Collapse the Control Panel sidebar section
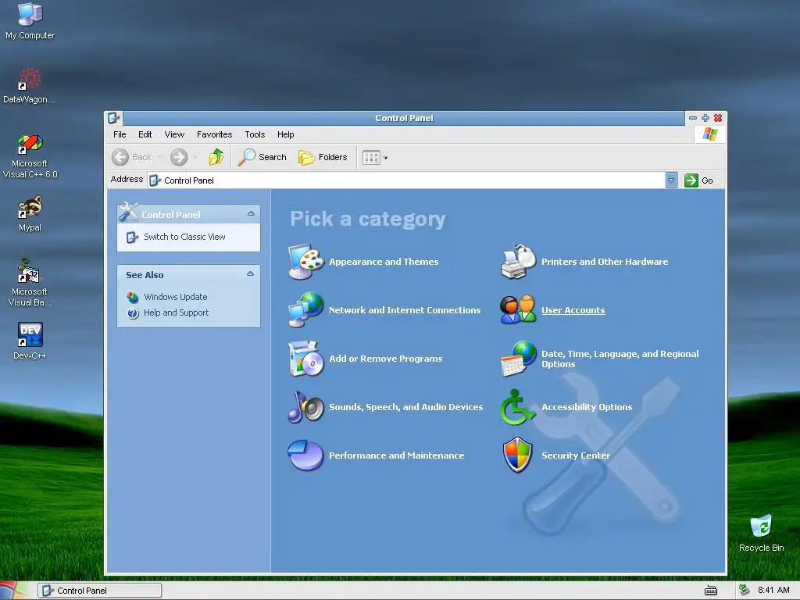Viewport: 800px width, 600px height. (251, 214)
